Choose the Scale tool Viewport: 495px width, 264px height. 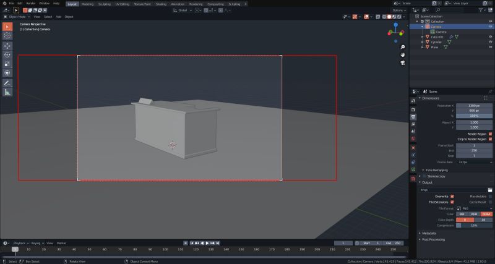(x=7, y=64)
